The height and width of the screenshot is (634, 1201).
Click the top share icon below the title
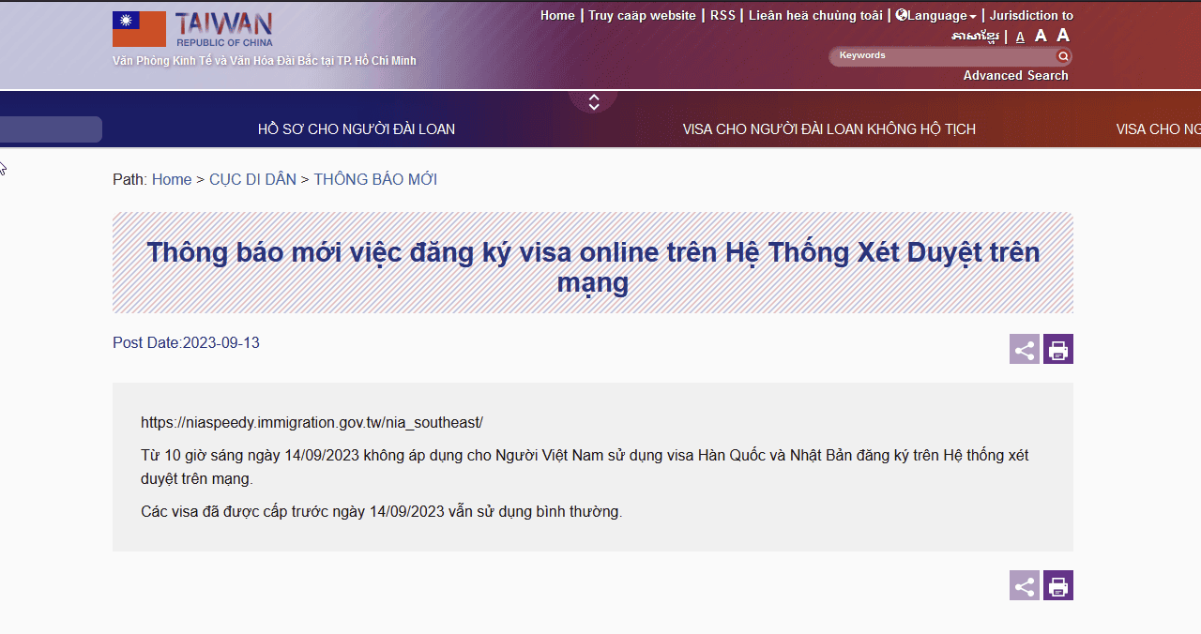1025,350
